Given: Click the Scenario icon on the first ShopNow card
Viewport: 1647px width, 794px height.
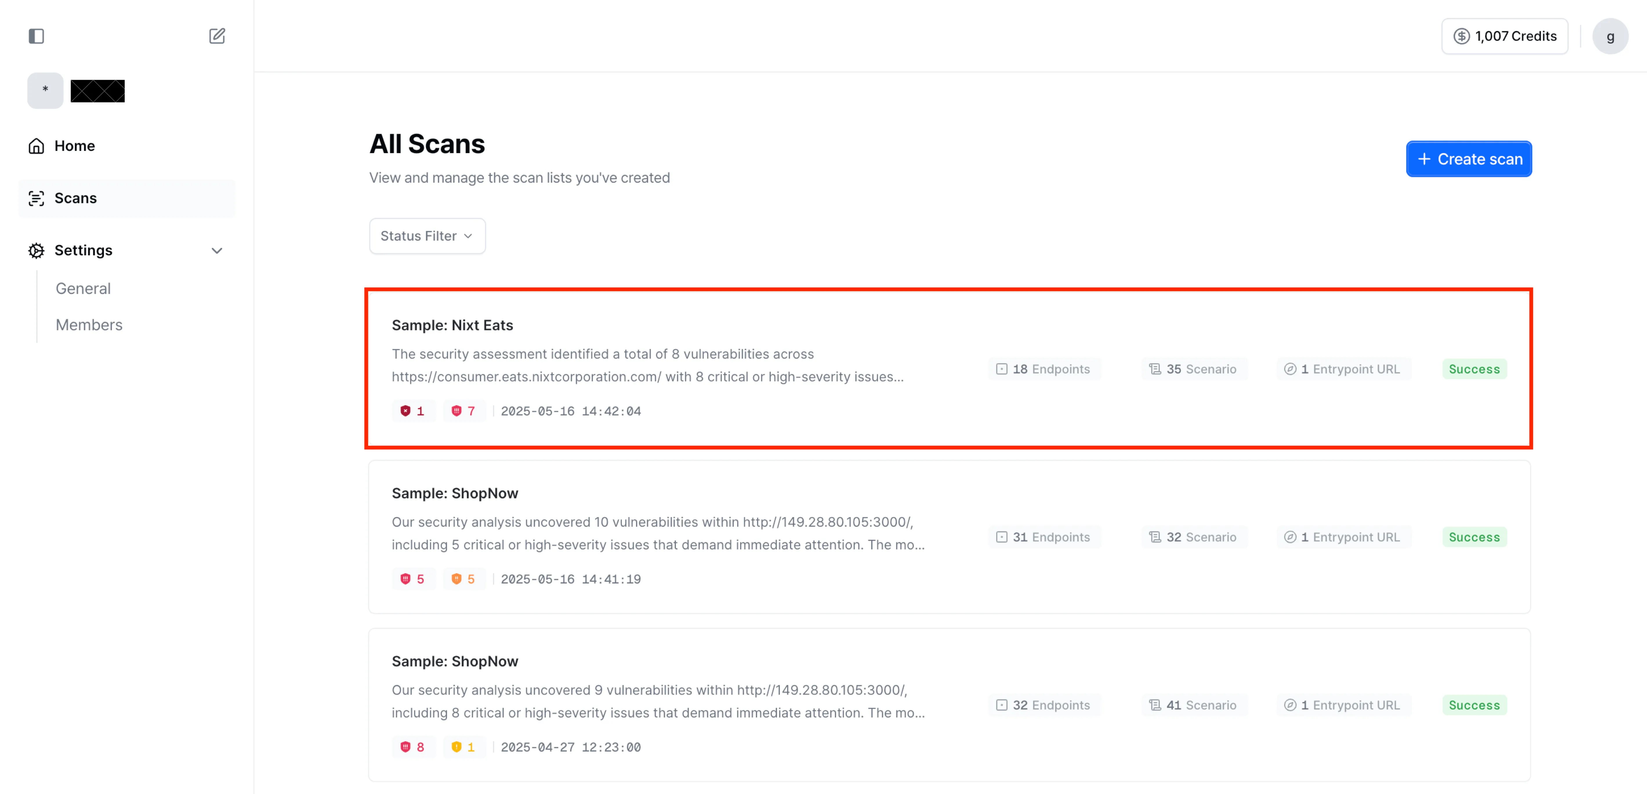Looking at the screenshot, I should click(x=1154, y=537).
